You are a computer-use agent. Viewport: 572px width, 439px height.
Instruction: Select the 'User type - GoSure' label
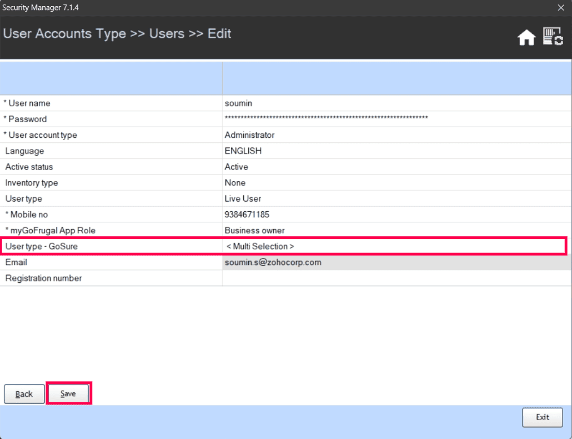pos(41,247)
